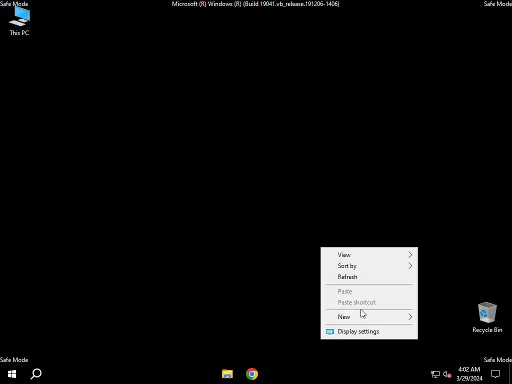The image size is (512, 384).
Task: Launch File Explorer from the taskbar
Action: (227, 374)
